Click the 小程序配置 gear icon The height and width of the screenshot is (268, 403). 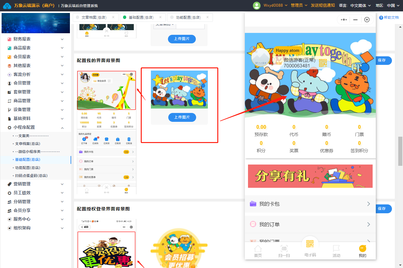click(9, 128)
